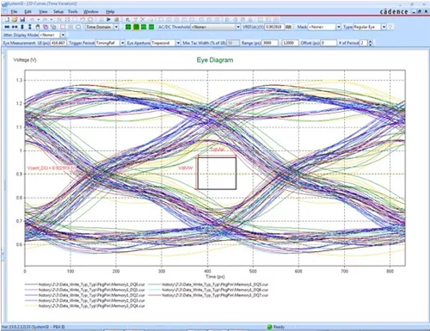Open the Time Domain dropdown

point(116,27)
